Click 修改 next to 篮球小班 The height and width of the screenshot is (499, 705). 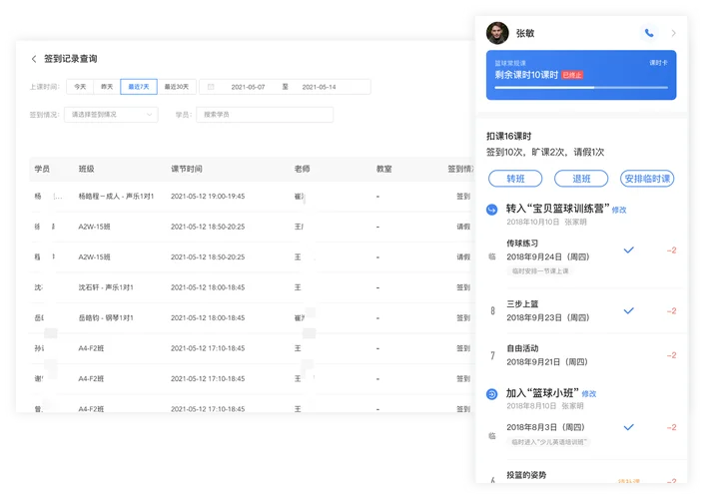(589, 394)
